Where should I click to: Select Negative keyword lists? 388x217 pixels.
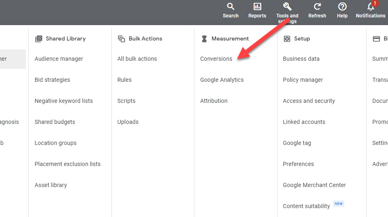(64, 101)
